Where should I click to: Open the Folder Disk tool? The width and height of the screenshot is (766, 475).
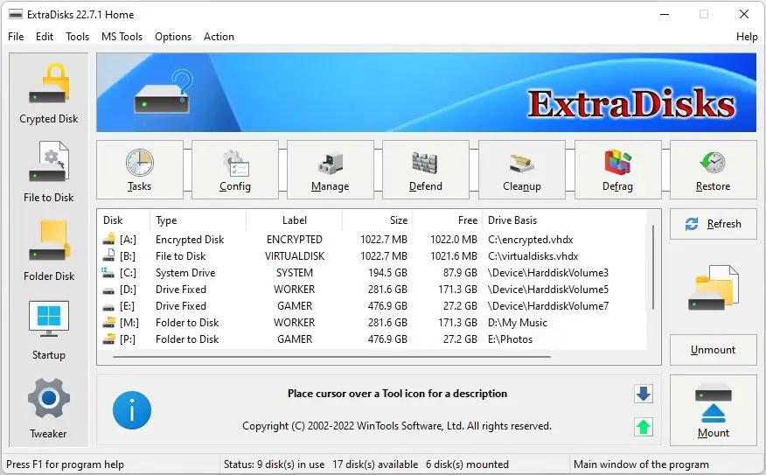point(48,251)
